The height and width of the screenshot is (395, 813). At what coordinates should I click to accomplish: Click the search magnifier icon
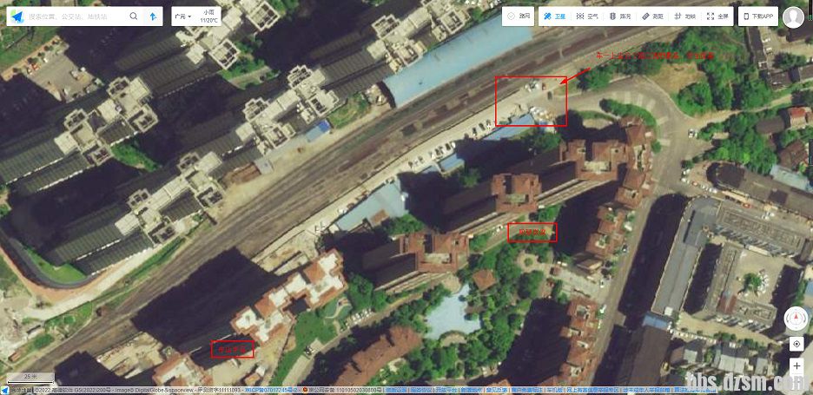134,16
